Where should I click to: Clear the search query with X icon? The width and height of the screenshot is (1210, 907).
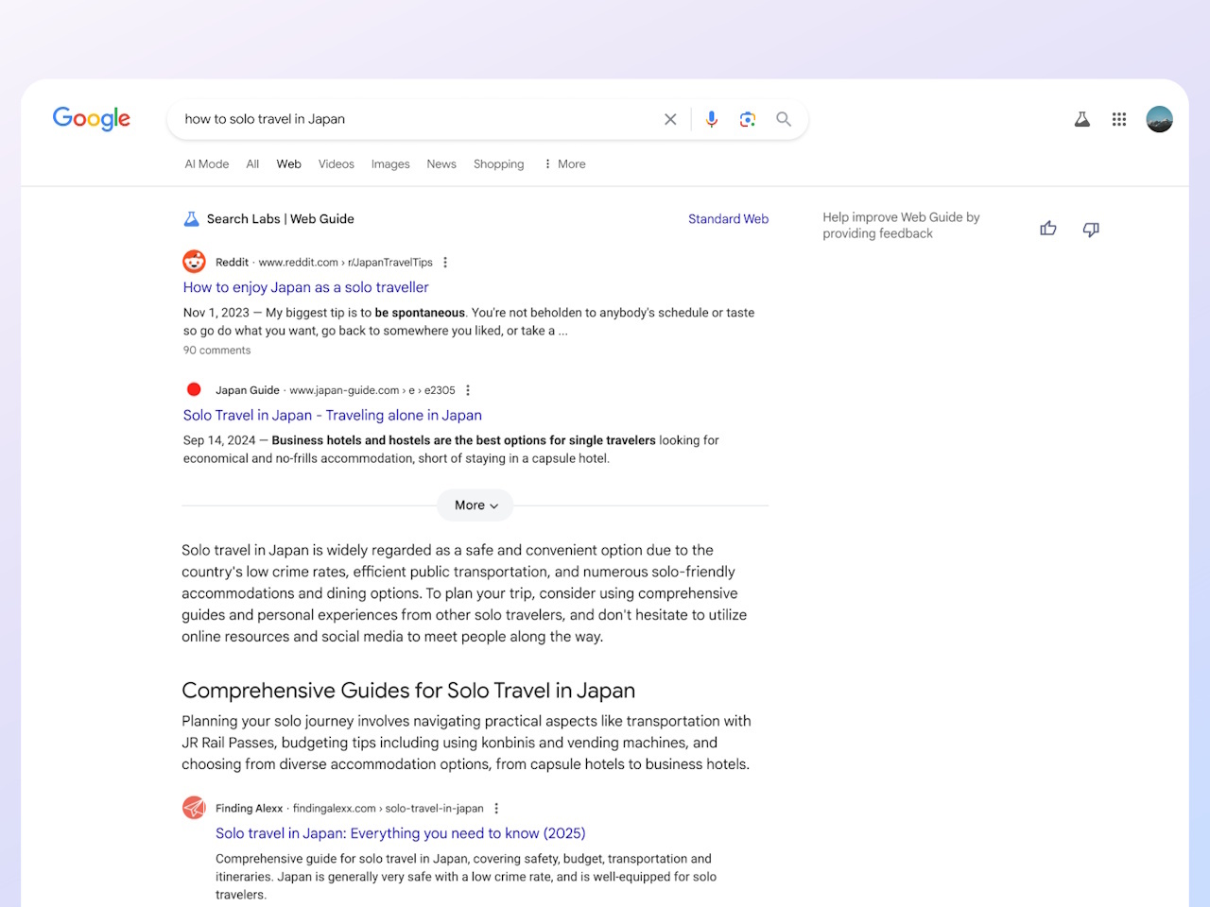pos(670,119)
